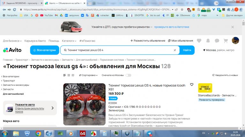Open the Avito logo home link
Viewport: 245px width, 137px height.
pyautogui.click(x=12, y=50)
